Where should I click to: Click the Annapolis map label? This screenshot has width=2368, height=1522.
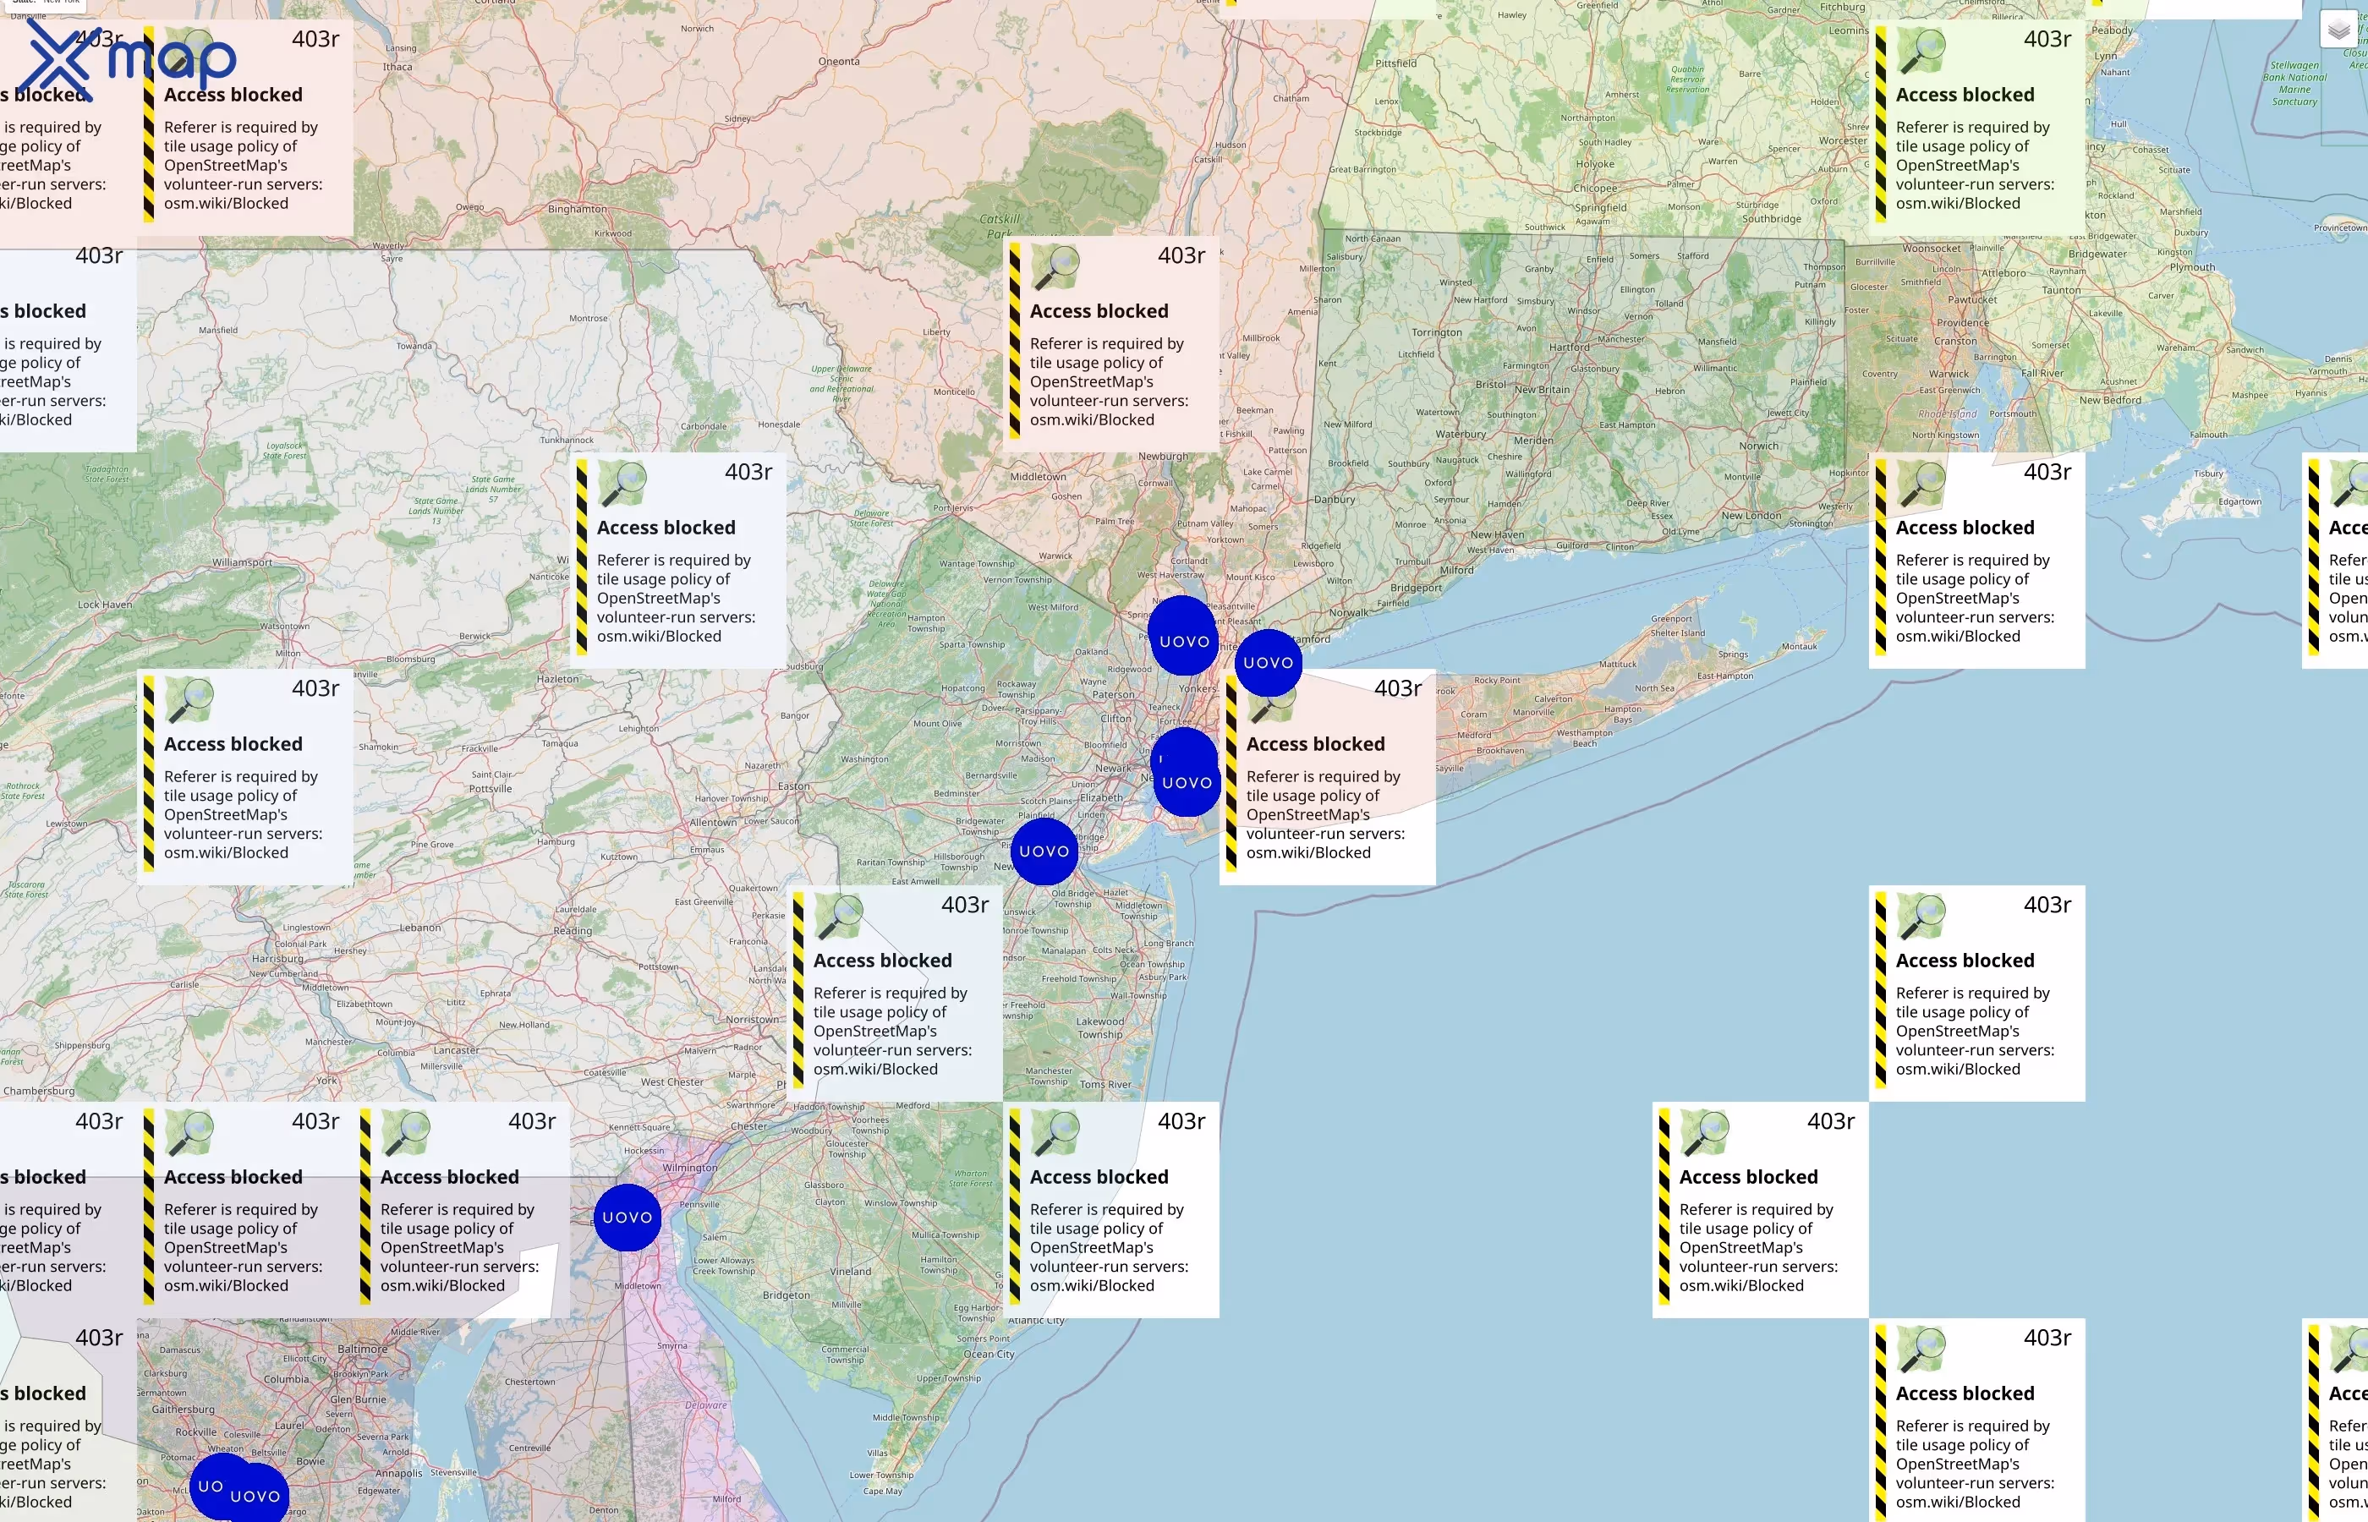pyautogui.click(x=398, y=1473)
